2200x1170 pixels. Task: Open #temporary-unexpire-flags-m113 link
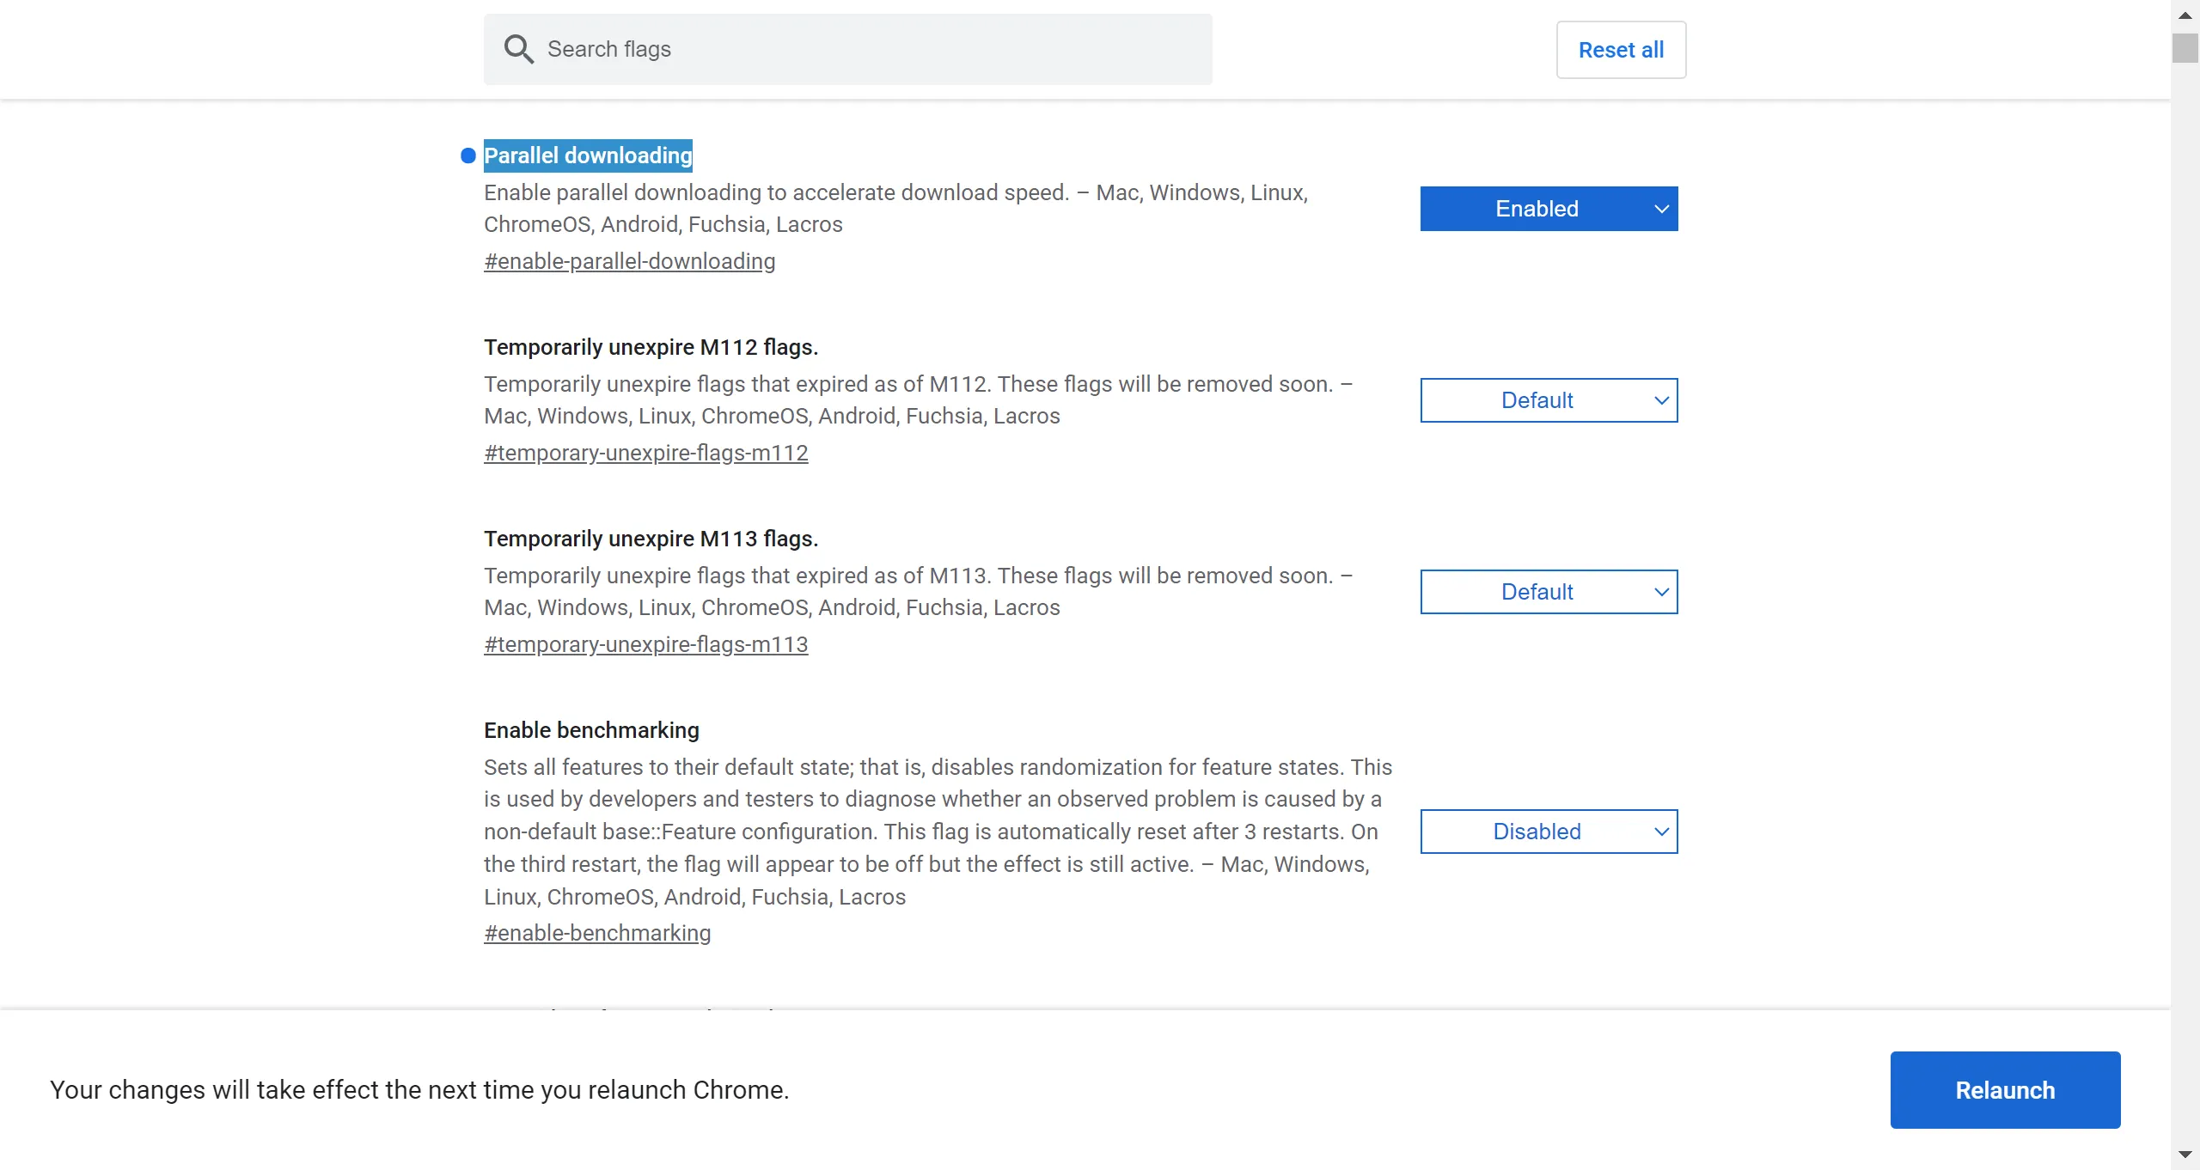645,644
